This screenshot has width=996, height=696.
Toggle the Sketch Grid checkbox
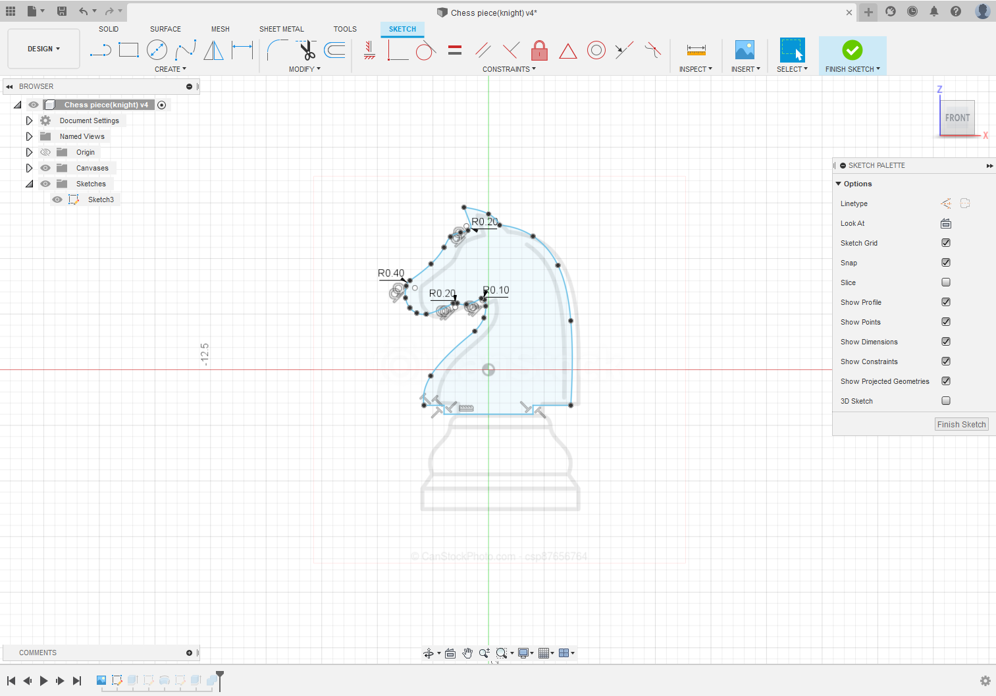click(x=946, y=243)
